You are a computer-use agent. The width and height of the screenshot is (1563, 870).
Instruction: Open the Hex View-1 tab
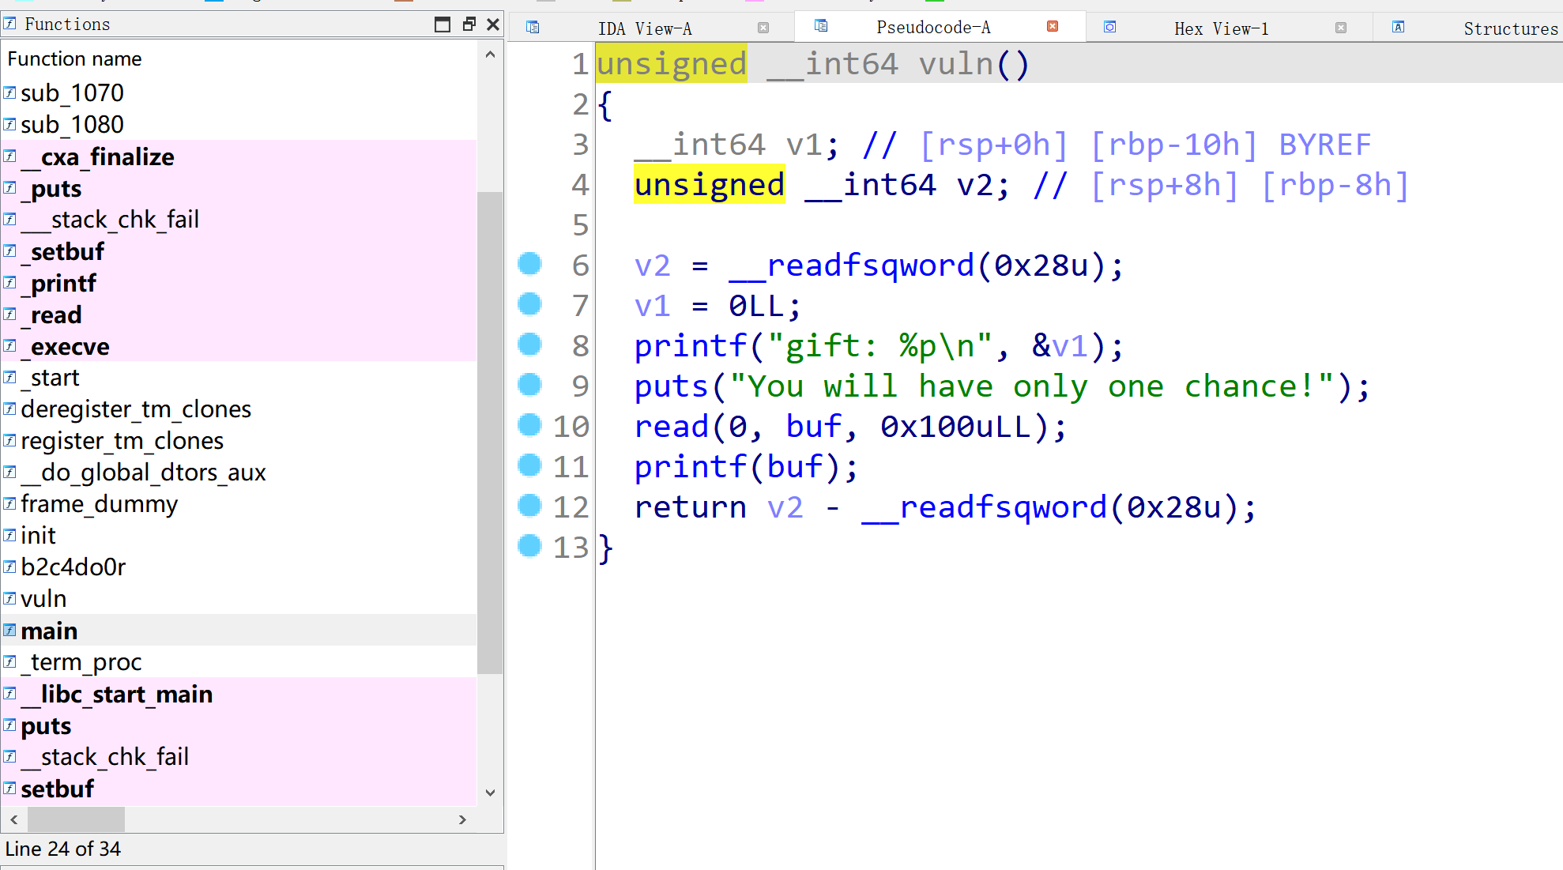(1221, 28)
